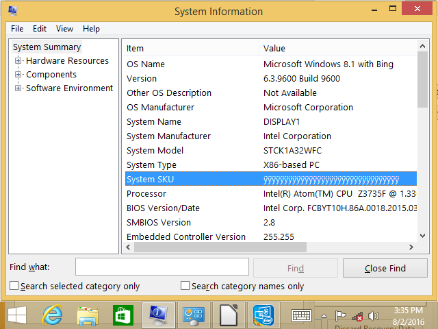Select System Summary in the tree

(x=47, y=47)
